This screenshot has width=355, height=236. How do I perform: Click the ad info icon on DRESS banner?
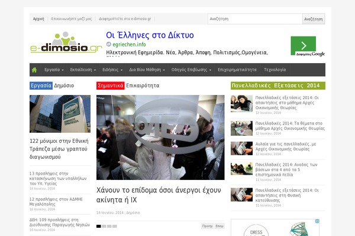317,221
